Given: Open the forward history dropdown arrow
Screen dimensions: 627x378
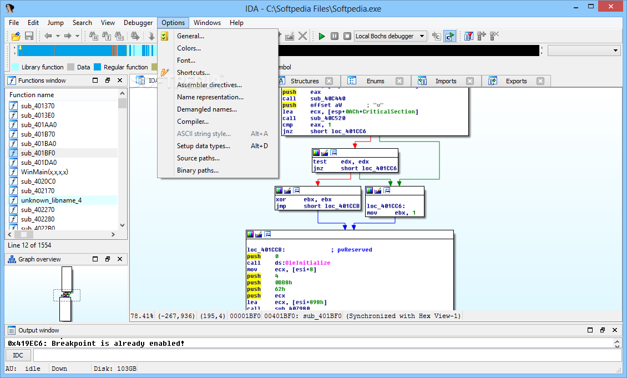Looking at the screenshot, I should click(x=78, y=36).
